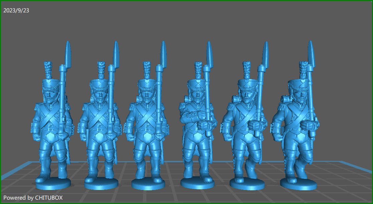Click the 2023/9/23 date label
This screenshot has height=204, width=373.
coord(16,10)
